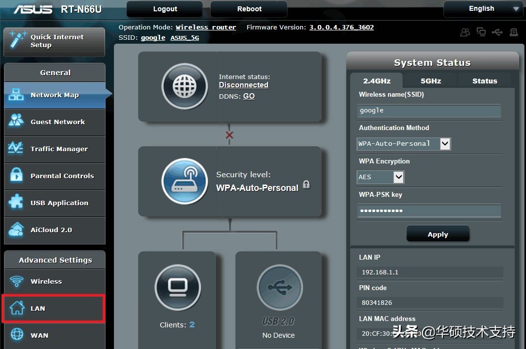The height and width of the screenshot is (349, 526).
Task: Click the LAN IP value 192.168.1.1
Action: click(380, 272)
